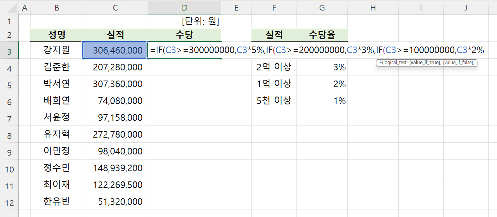497x217 pixels.
Task: Click the cell with 51,320,000
Action: (x=115, y=202)
